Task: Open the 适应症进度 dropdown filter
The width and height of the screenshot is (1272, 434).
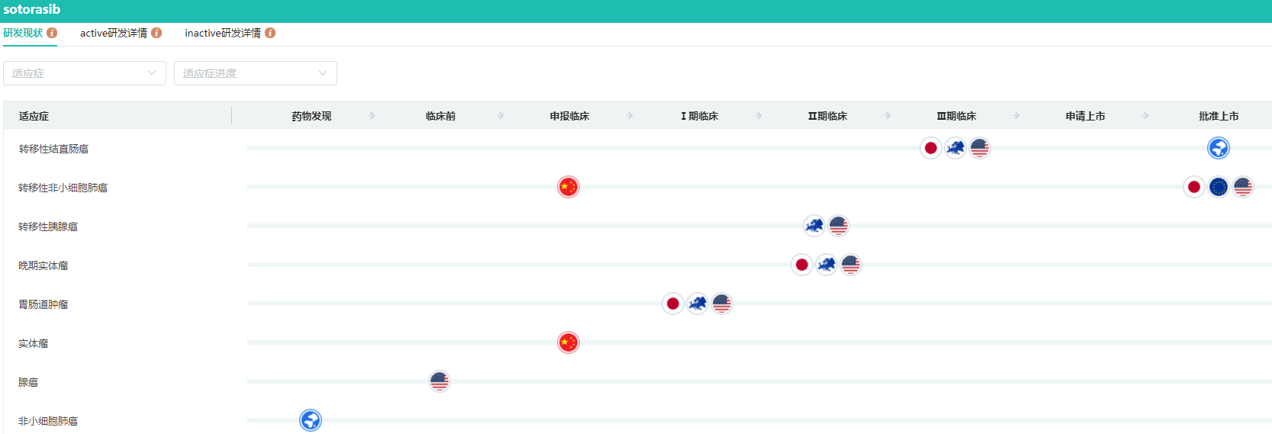Action: [x=256, y=73]
